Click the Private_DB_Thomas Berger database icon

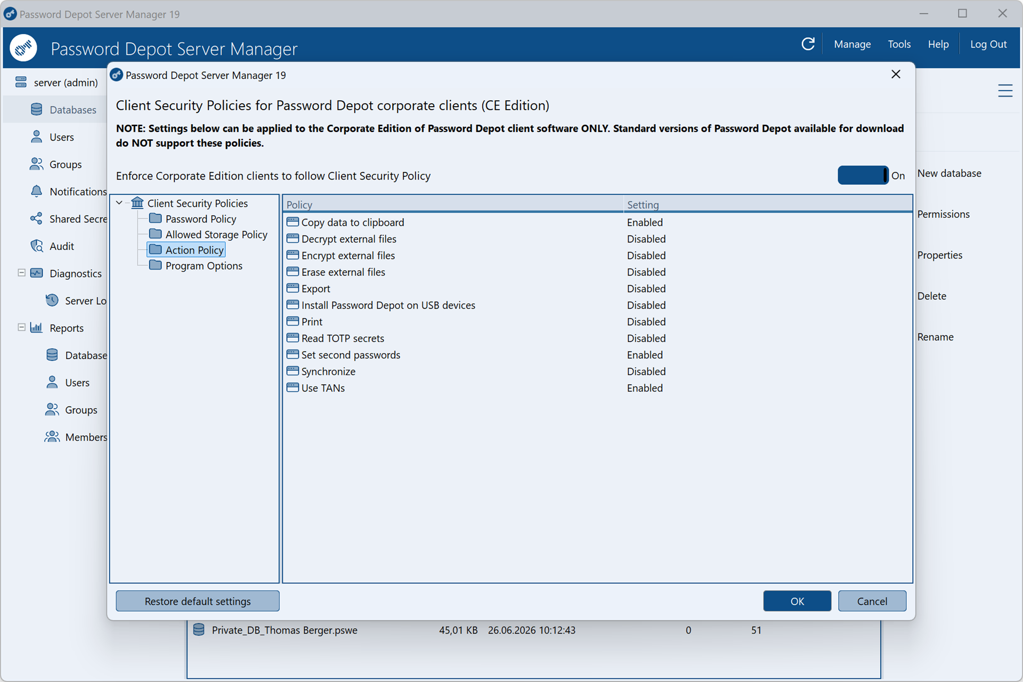[199, 630]
